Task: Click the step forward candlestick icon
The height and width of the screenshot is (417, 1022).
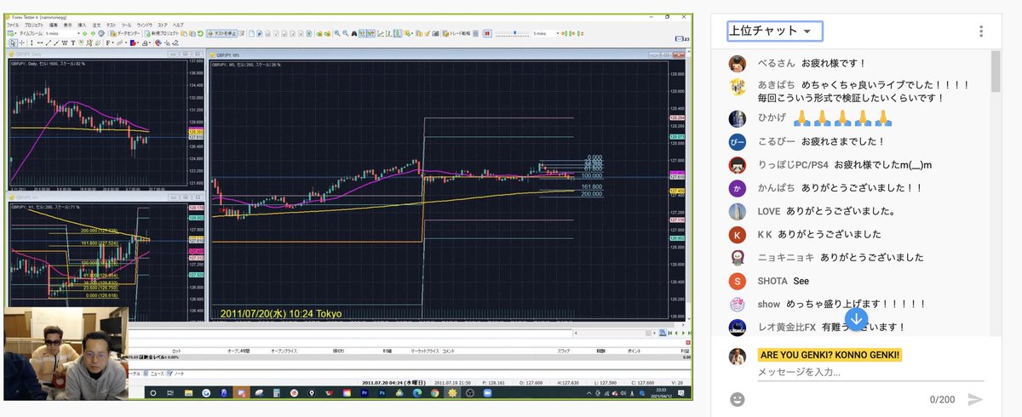Action: tap(572, 33)
